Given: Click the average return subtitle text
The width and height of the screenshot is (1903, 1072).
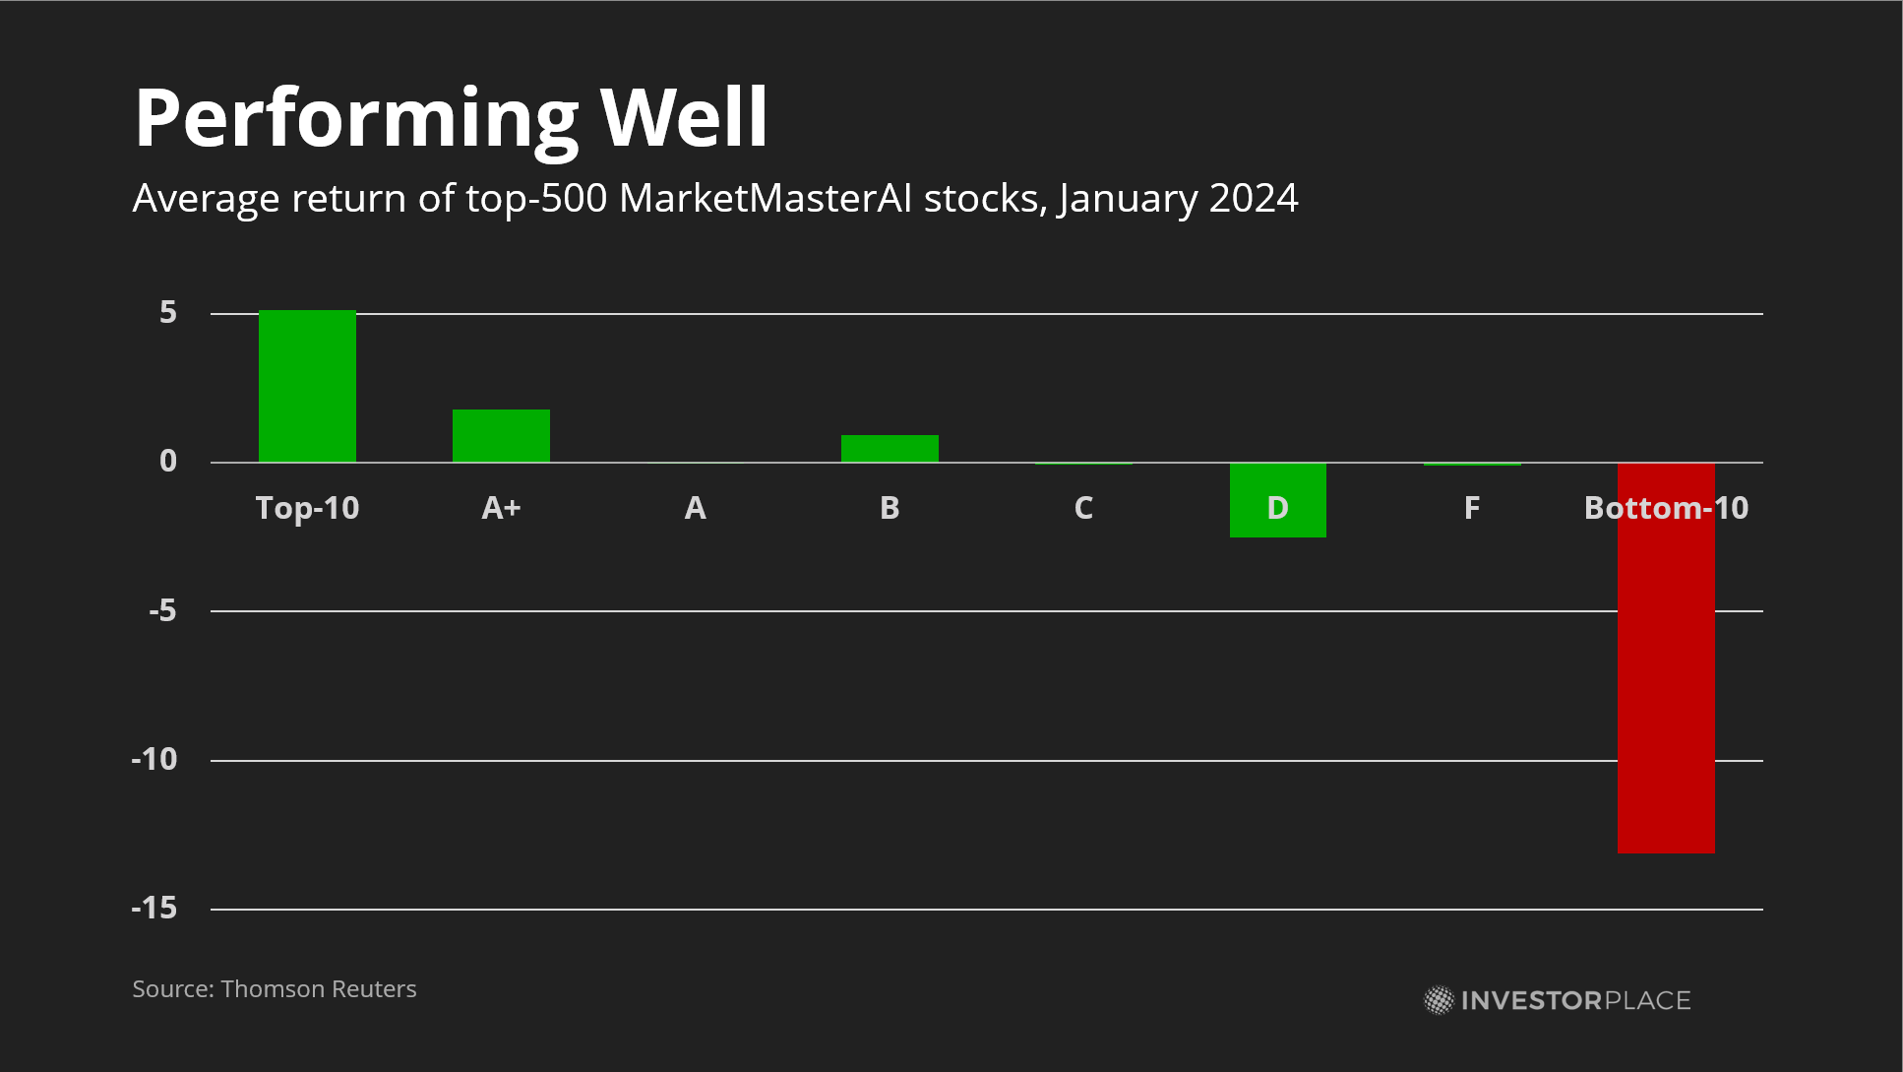Looking at the screenshot, I should point(715,198).
